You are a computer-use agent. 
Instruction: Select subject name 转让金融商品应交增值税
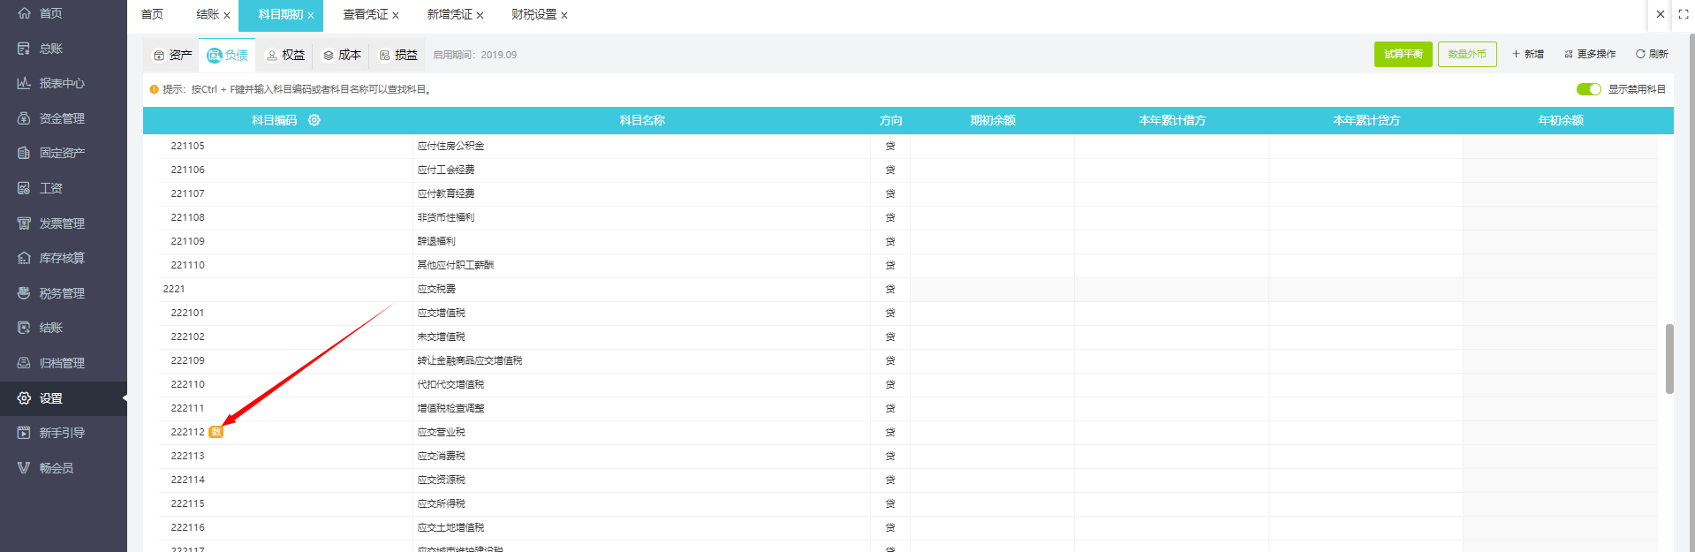[x=470, y=360]
